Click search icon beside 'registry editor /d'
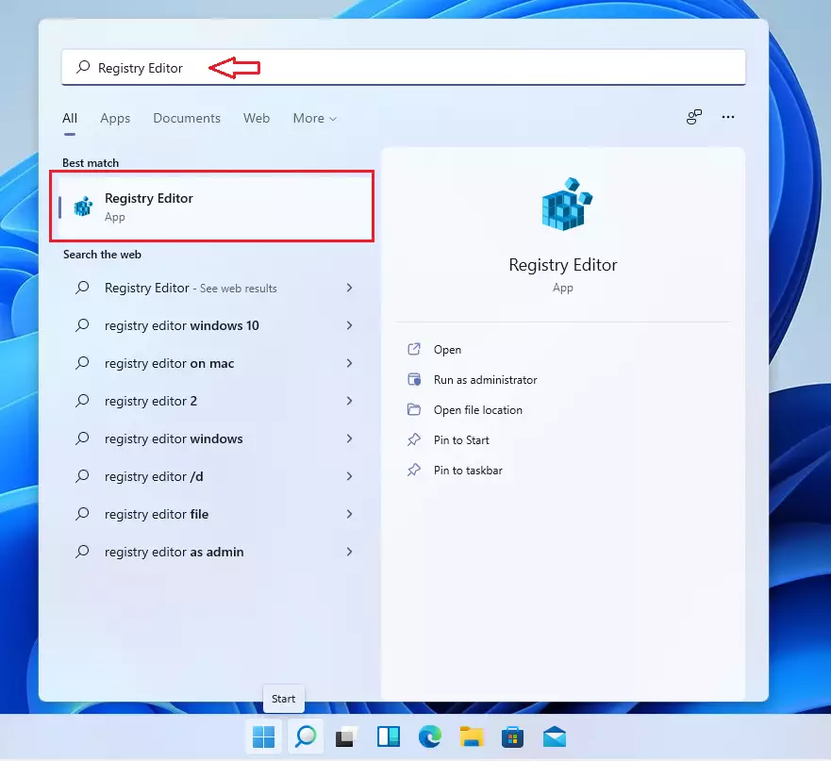831x761 pixels. pyautogui.click(x=82, y=476)
